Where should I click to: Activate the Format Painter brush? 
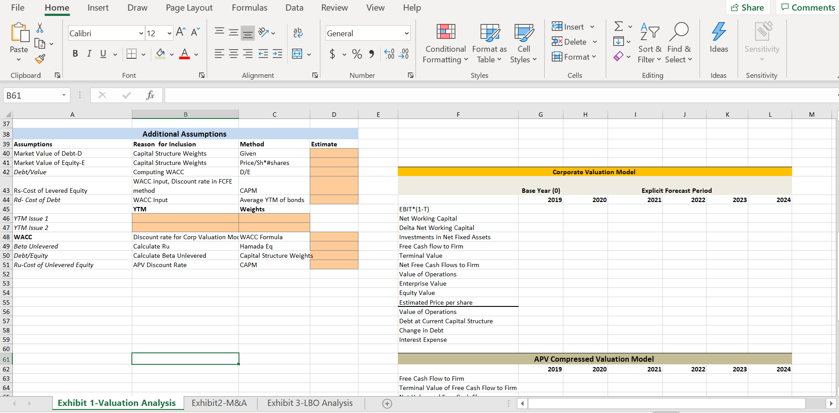40,58
